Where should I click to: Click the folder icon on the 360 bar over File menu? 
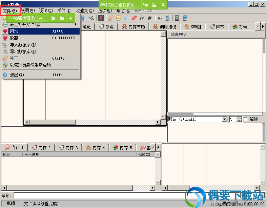click(62, 18)
